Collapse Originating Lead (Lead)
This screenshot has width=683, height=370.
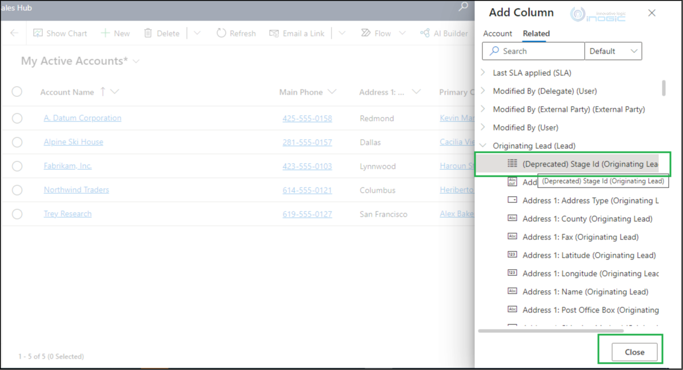click(483, 145)
